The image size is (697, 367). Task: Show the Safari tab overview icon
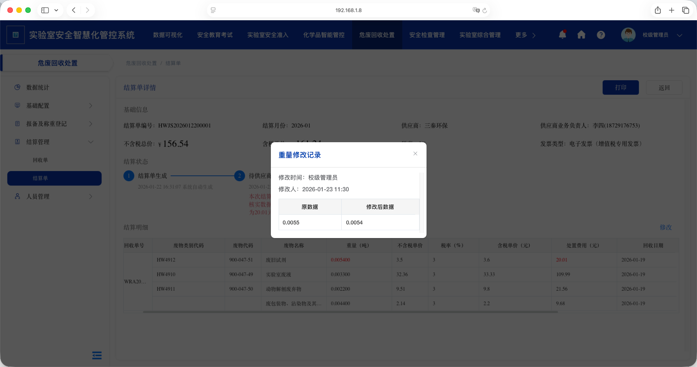click(686, 10)
